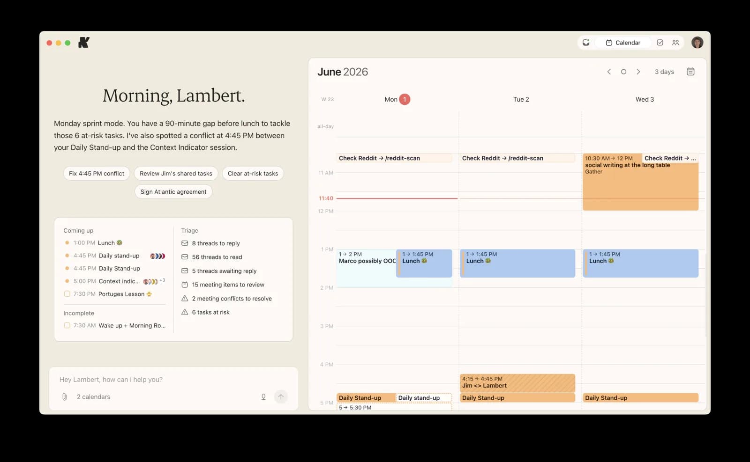
Task: Click the 2 calendars selector
Action: click(x=93, y=397)
